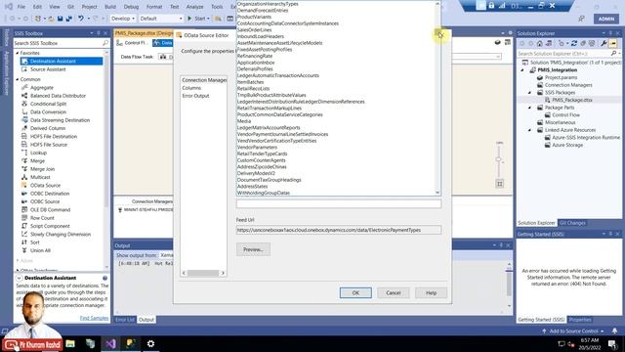Screen dimensions: 625x352
Task: Click the fit-to-view icon below zoom slider
Action: pyautogui.click(x=499, y=184)
